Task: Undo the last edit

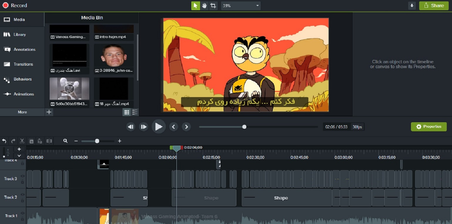Action: [x=4, y=141]
